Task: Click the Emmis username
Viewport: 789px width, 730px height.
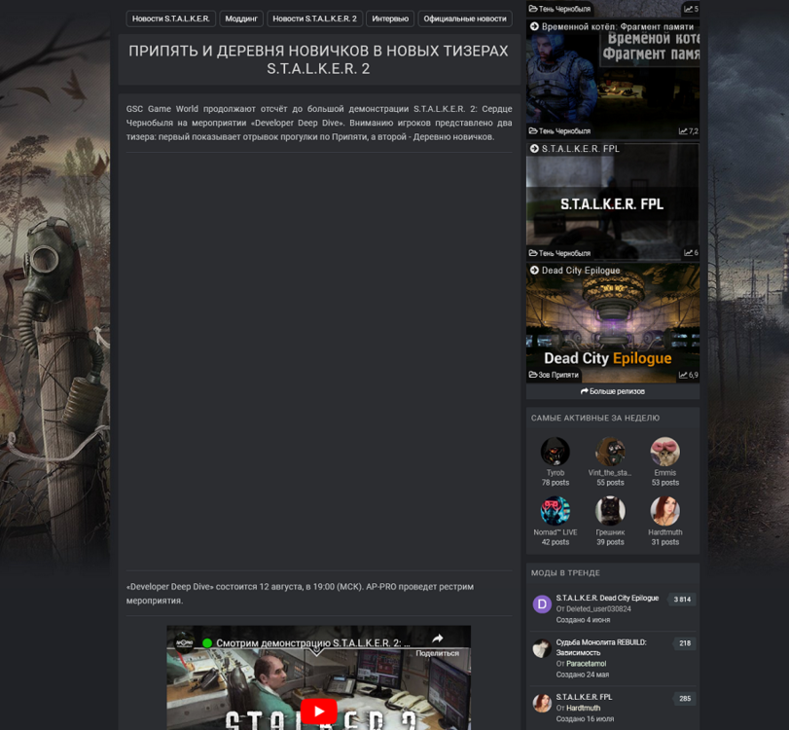Action: click(664, 473)
